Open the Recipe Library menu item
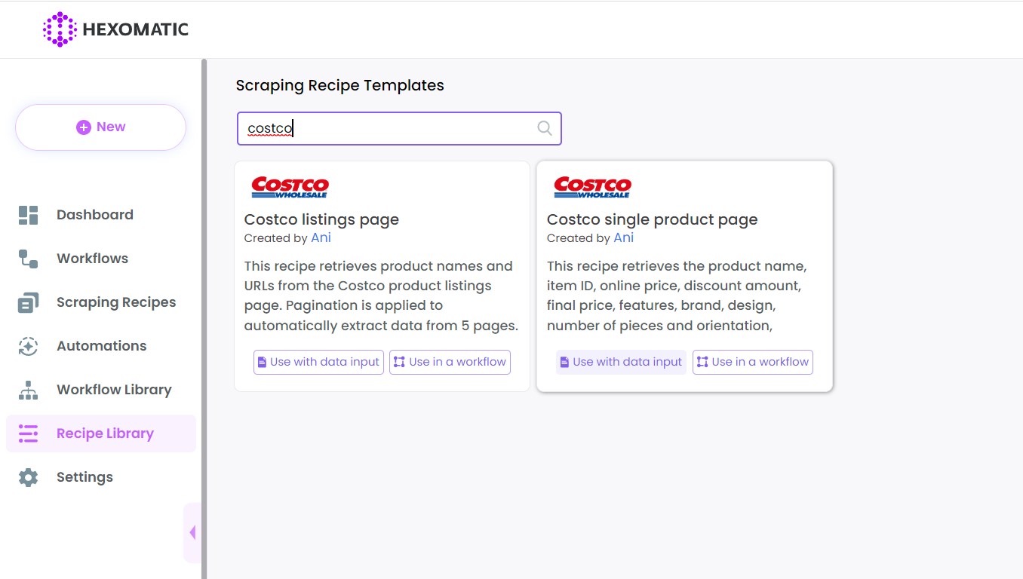 105,433
